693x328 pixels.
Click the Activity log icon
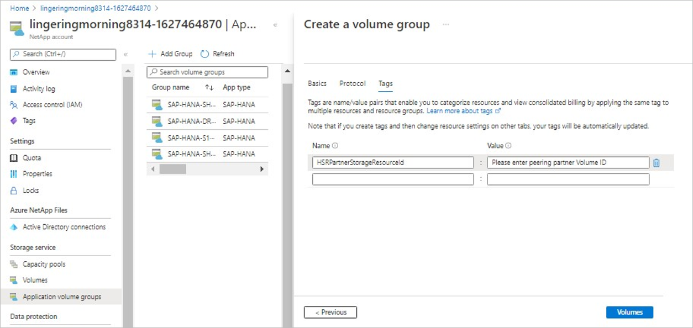(x=14, y=89)
